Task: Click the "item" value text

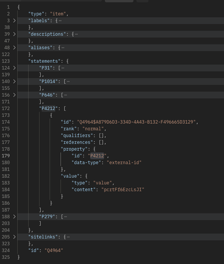Action: pos(58,14)
